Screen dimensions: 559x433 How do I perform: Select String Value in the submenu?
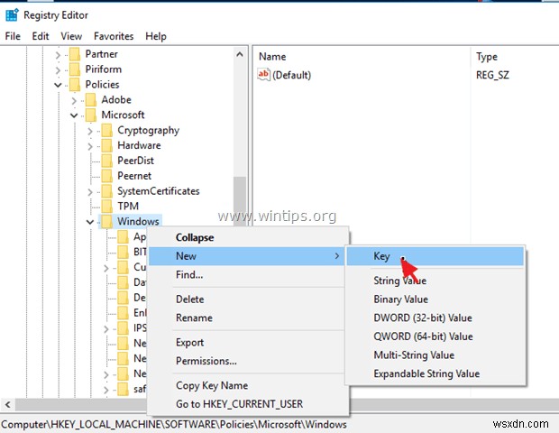[435, 281]
